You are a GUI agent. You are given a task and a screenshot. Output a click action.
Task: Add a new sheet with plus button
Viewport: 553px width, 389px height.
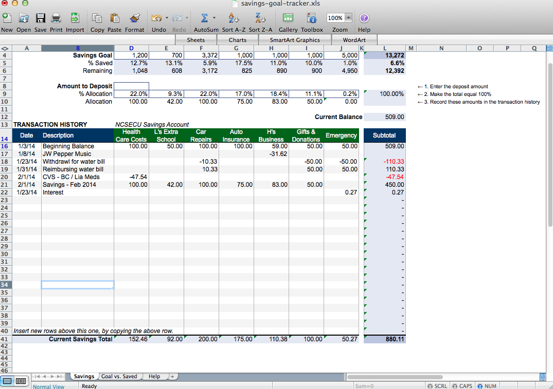[x=172, y=376]
